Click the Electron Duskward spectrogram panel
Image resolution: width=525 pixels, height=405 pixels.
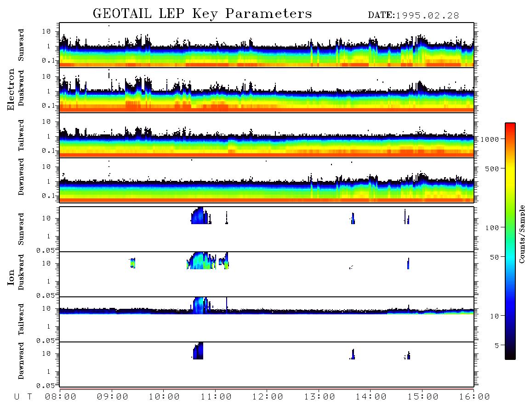point(267,90)
